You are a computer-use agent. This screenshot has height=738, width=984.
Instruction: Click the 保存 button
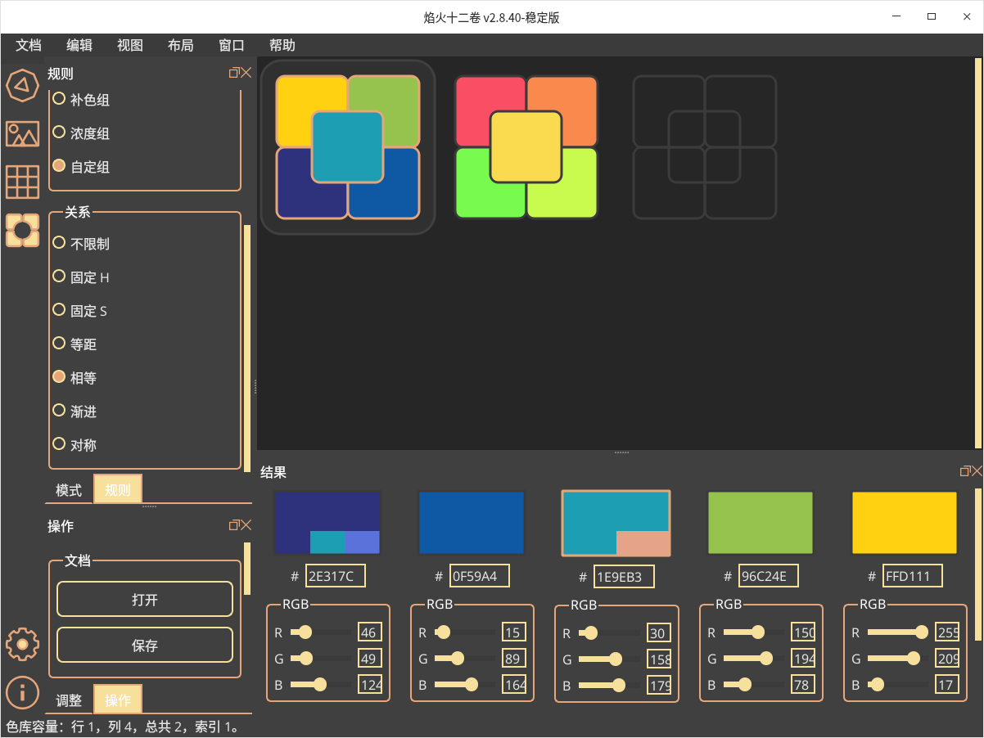145,646
